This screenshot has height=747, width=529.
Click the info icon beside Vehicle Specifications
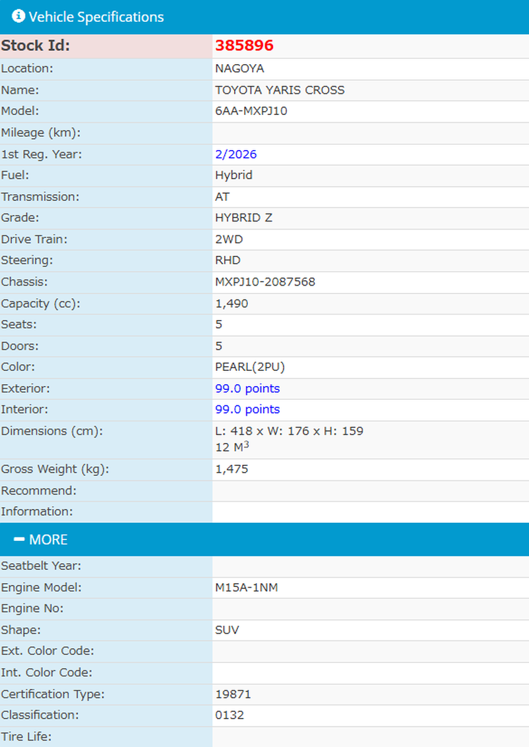pos(18,17)
